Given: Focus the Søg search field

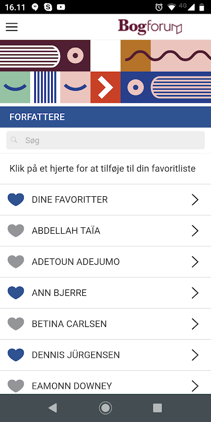Looking at the screenshot, I should pyautogui.click(x=105, y=140).
